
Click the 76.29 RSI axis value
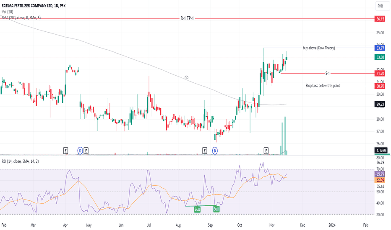(x=380, y=163)
